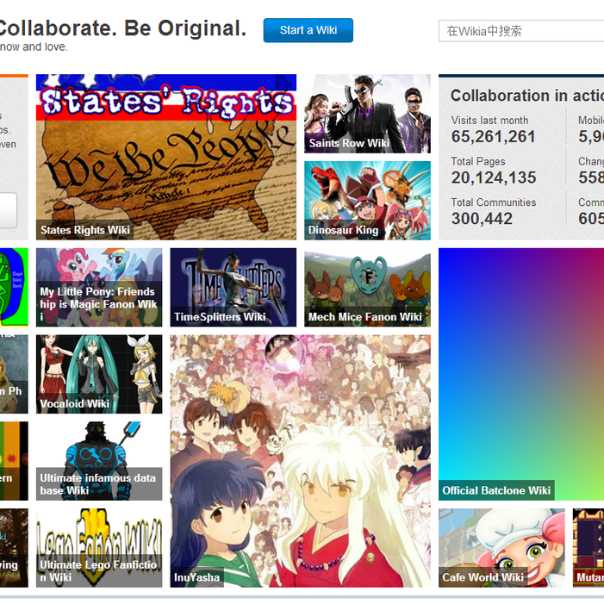Viewport: 604px width, 604px height.
Task: Click the Visits last month label
Action: pos(489,120)
